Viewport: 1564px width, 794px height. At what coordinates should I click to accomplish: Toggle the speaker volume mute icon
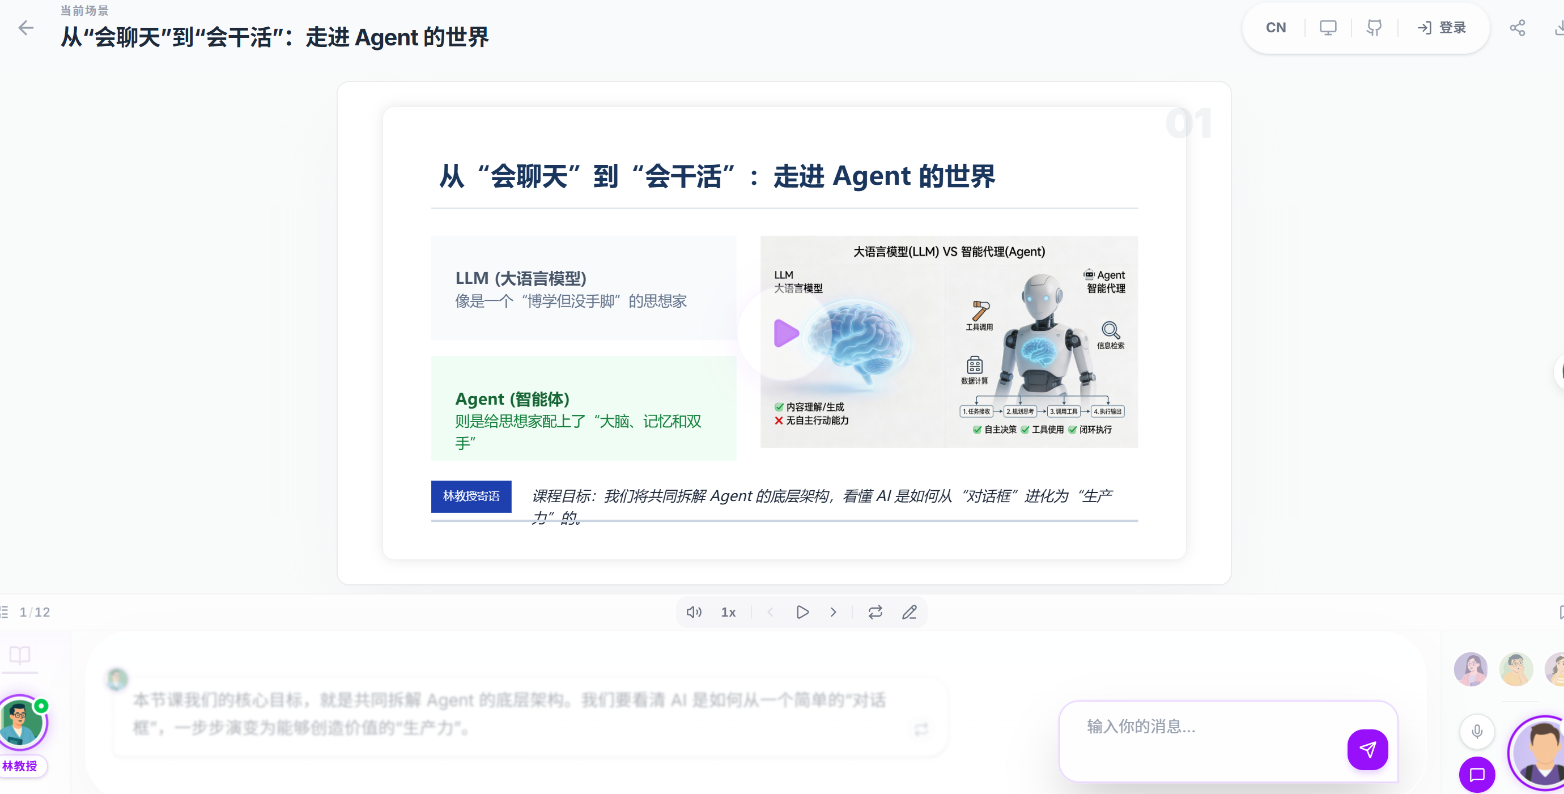coord(694,612)
